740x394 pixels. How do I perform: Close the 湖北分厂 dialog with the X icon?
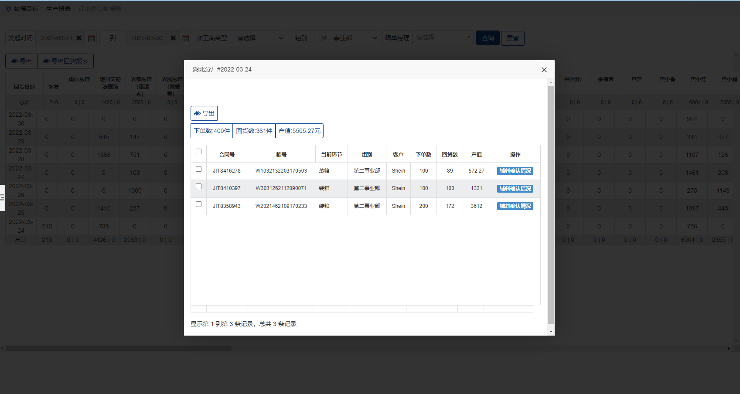544,70
